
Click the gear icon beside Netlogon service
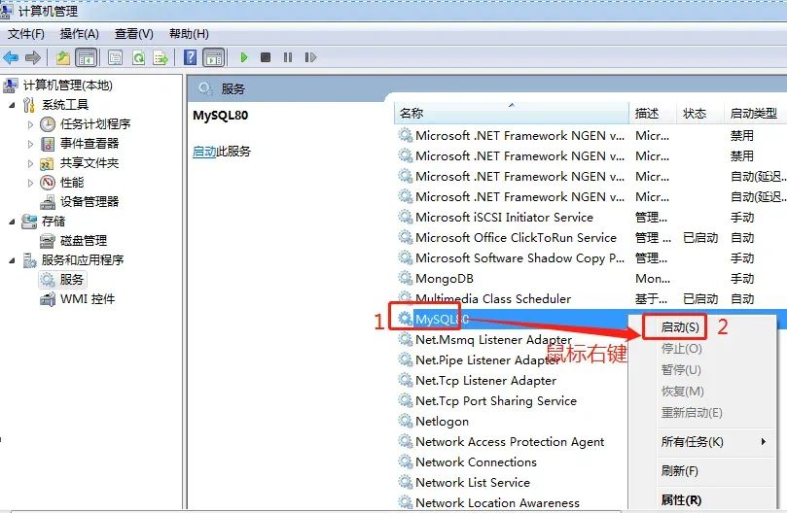[405, 421]
